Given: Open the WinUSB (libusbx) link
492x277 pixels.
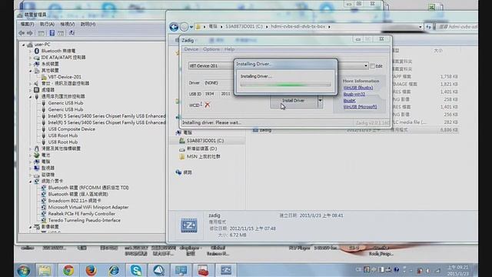Looking at the screenshot, I should click(x=358, y=88).
